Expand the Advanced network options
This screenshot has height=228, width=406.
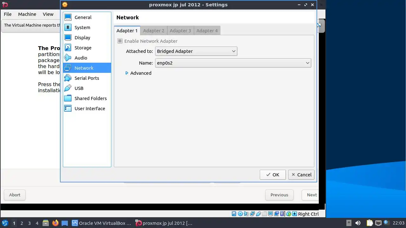click(x=138, y=73)
